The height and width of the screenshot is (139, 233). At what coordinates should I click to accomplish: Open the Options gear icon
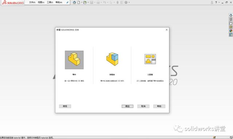coord(126,3)
